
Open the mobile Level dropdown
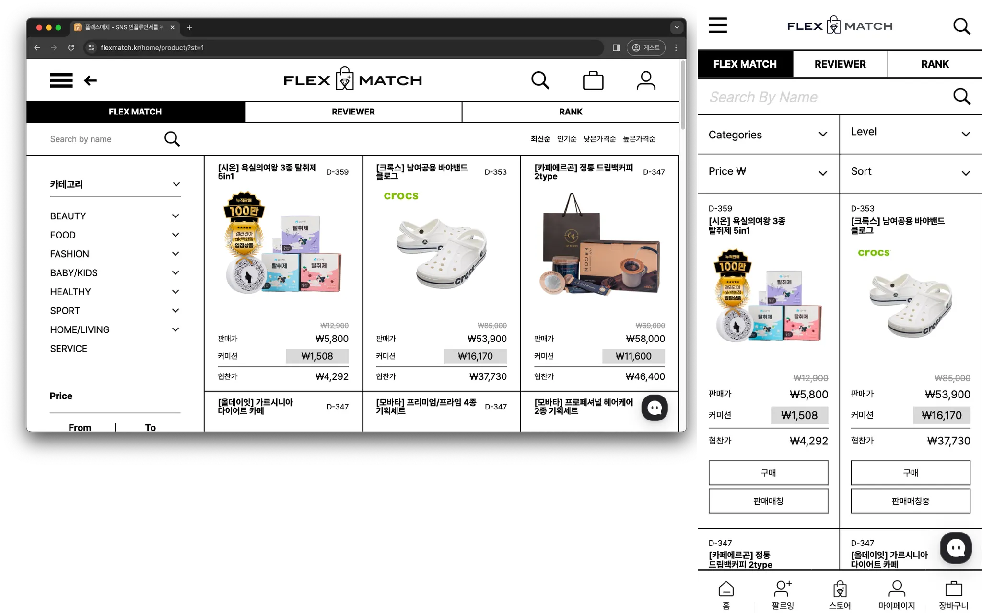click(x=910, y=133)
